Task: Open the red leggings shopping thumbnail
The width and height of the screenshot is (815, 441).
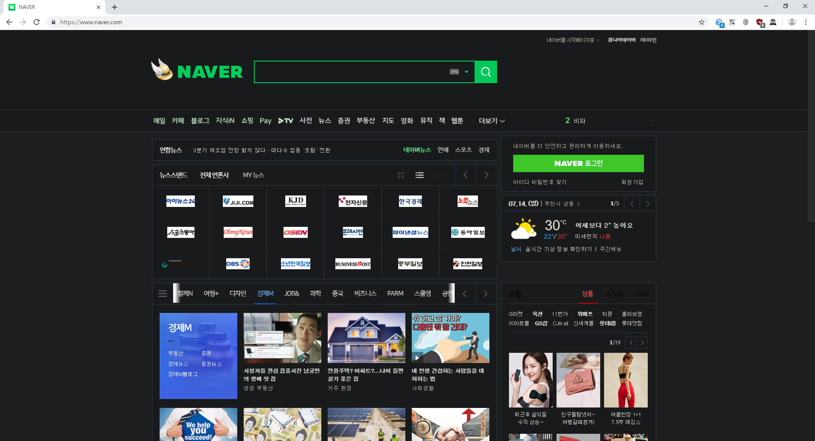Action: coord(626,380)
